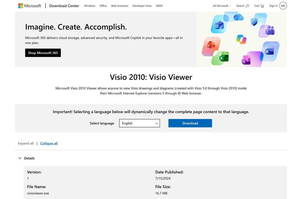The height and width of the screenshot is (199, 302).
Task: Click the 7/15/2024 published date
Action: tap(163, 178)
